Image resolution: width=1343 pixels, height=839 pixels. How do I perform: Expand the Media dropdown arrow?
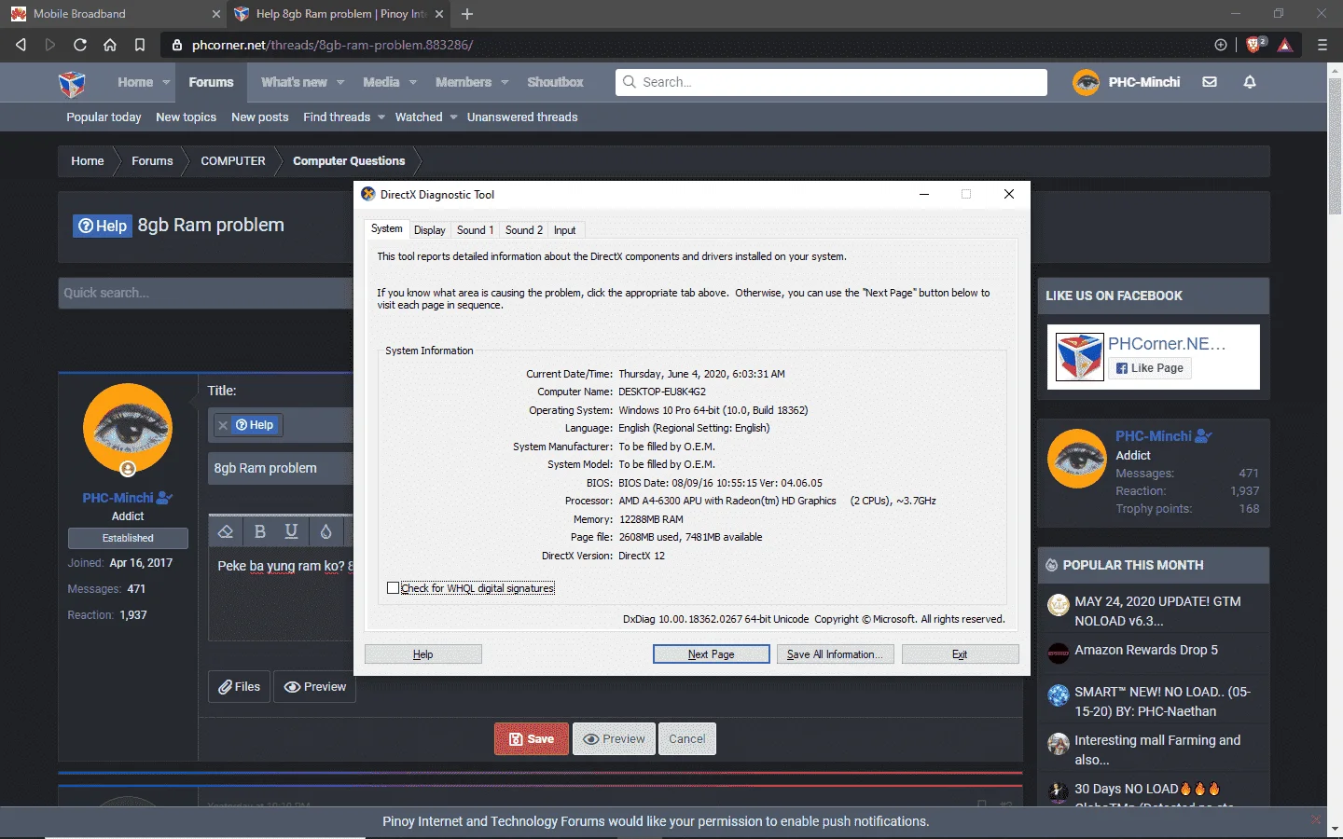point(413,82)
